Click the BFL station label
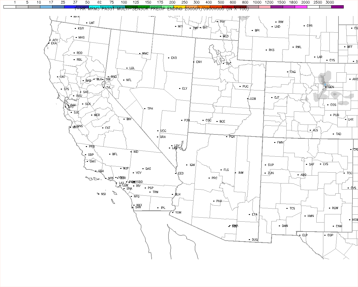 tap(115, 154)
